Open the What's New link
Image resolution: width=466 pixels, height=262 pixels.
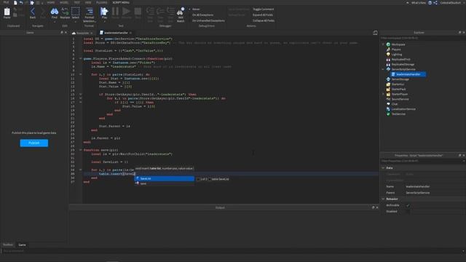[x=419, y=3]
